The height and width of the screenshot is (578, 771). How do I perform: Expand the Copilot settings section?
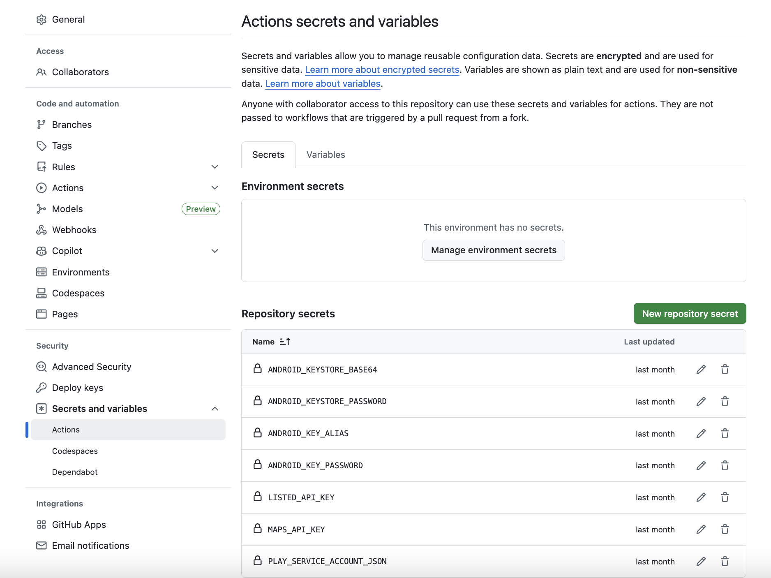pos(215,251)
